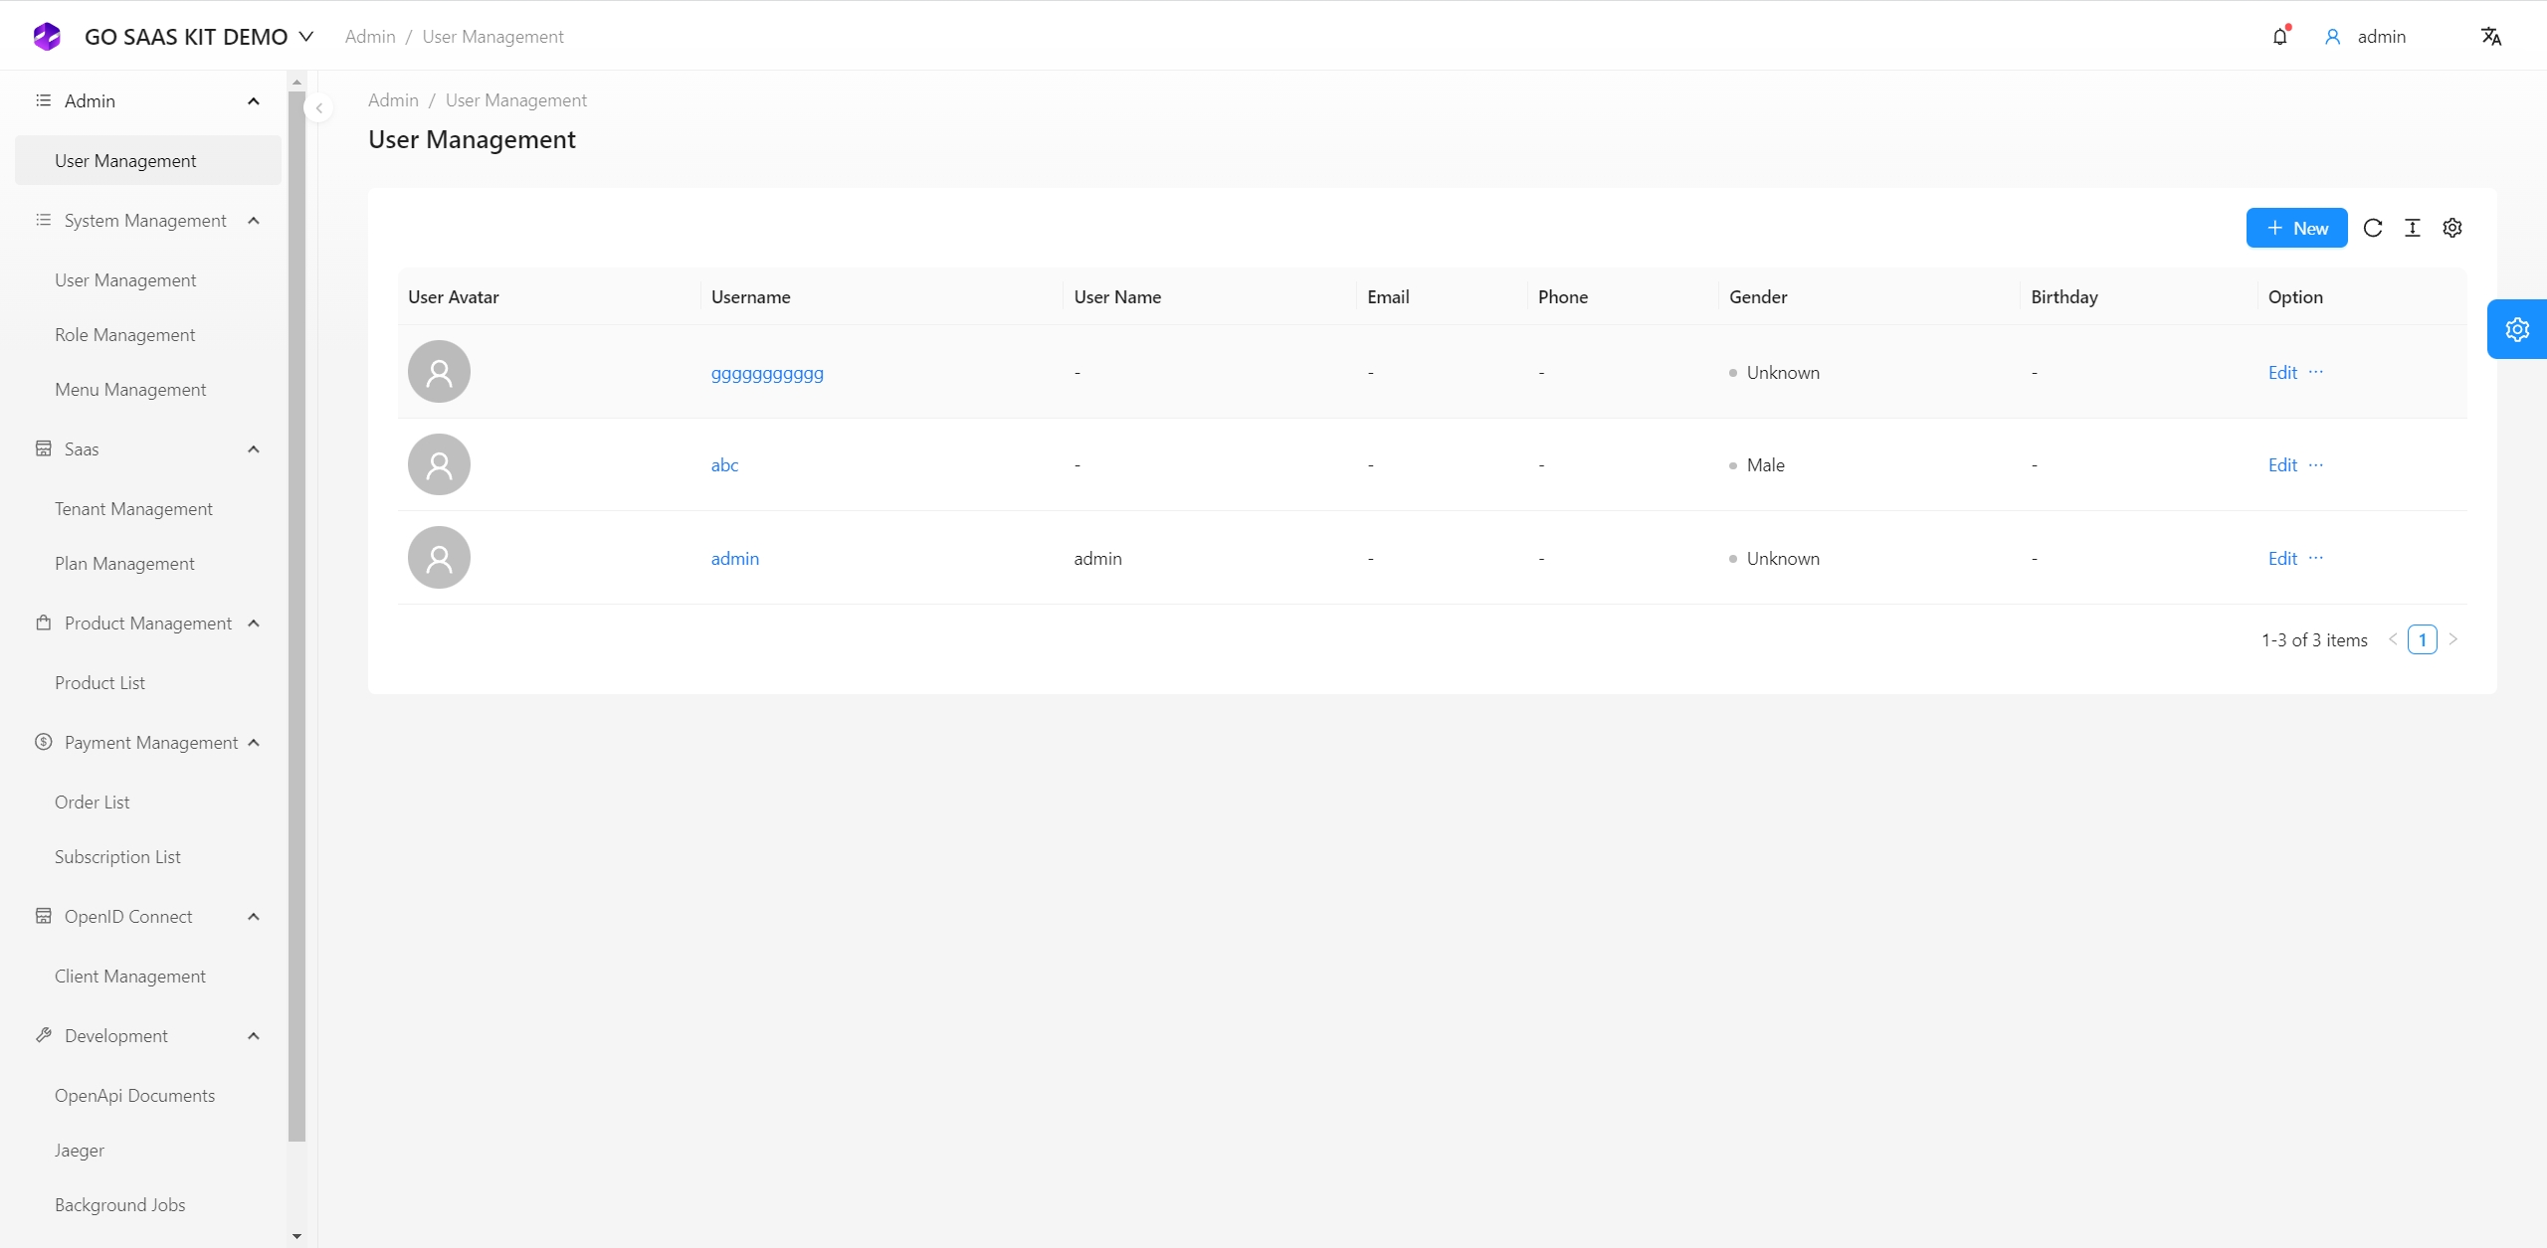Click the avatar of user abc
Screen dimensions: 2547x1248
pyautogui.click(x=439, y=464)
